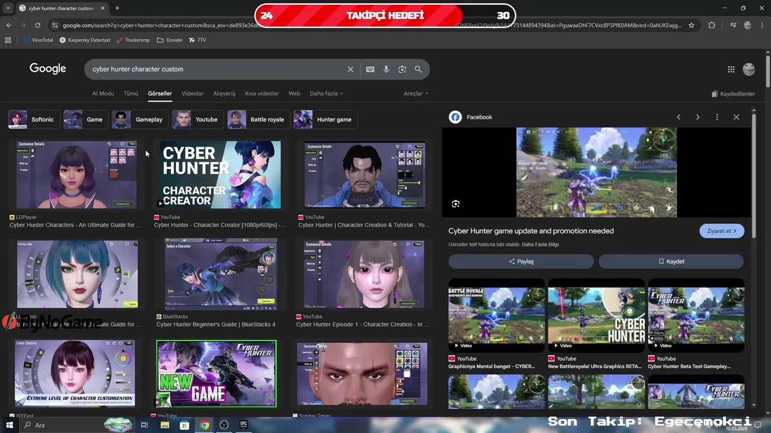Switch to Web results tab

pyautogui.click(x=294, y=94)
